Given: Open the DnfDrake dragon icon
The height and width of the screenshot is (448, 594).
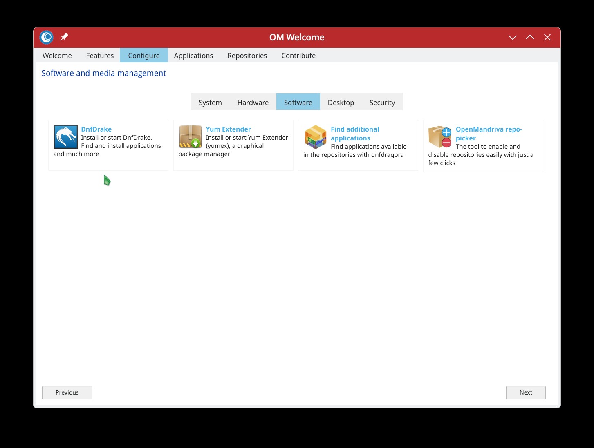Looking at the screenshot, I should tap(65, 137).
